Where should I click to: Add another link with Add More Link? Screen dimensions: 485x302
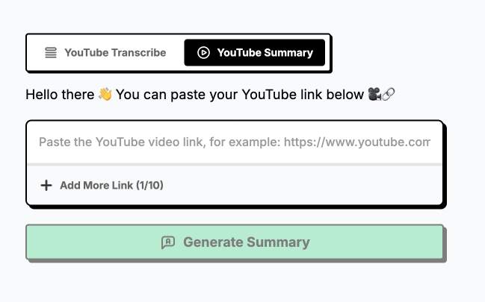pyautogui.click(x=102, y=185)
